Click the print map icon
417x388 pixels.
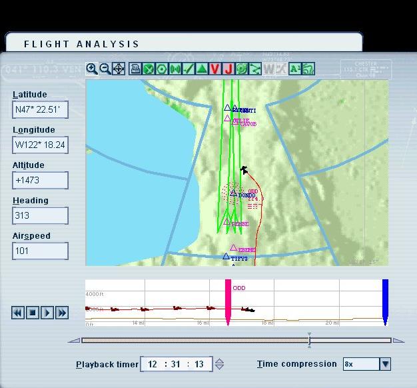135,69
